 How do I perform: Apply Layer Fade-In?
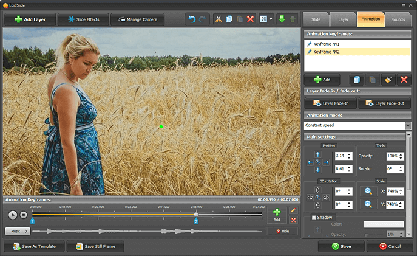[331, 103]
